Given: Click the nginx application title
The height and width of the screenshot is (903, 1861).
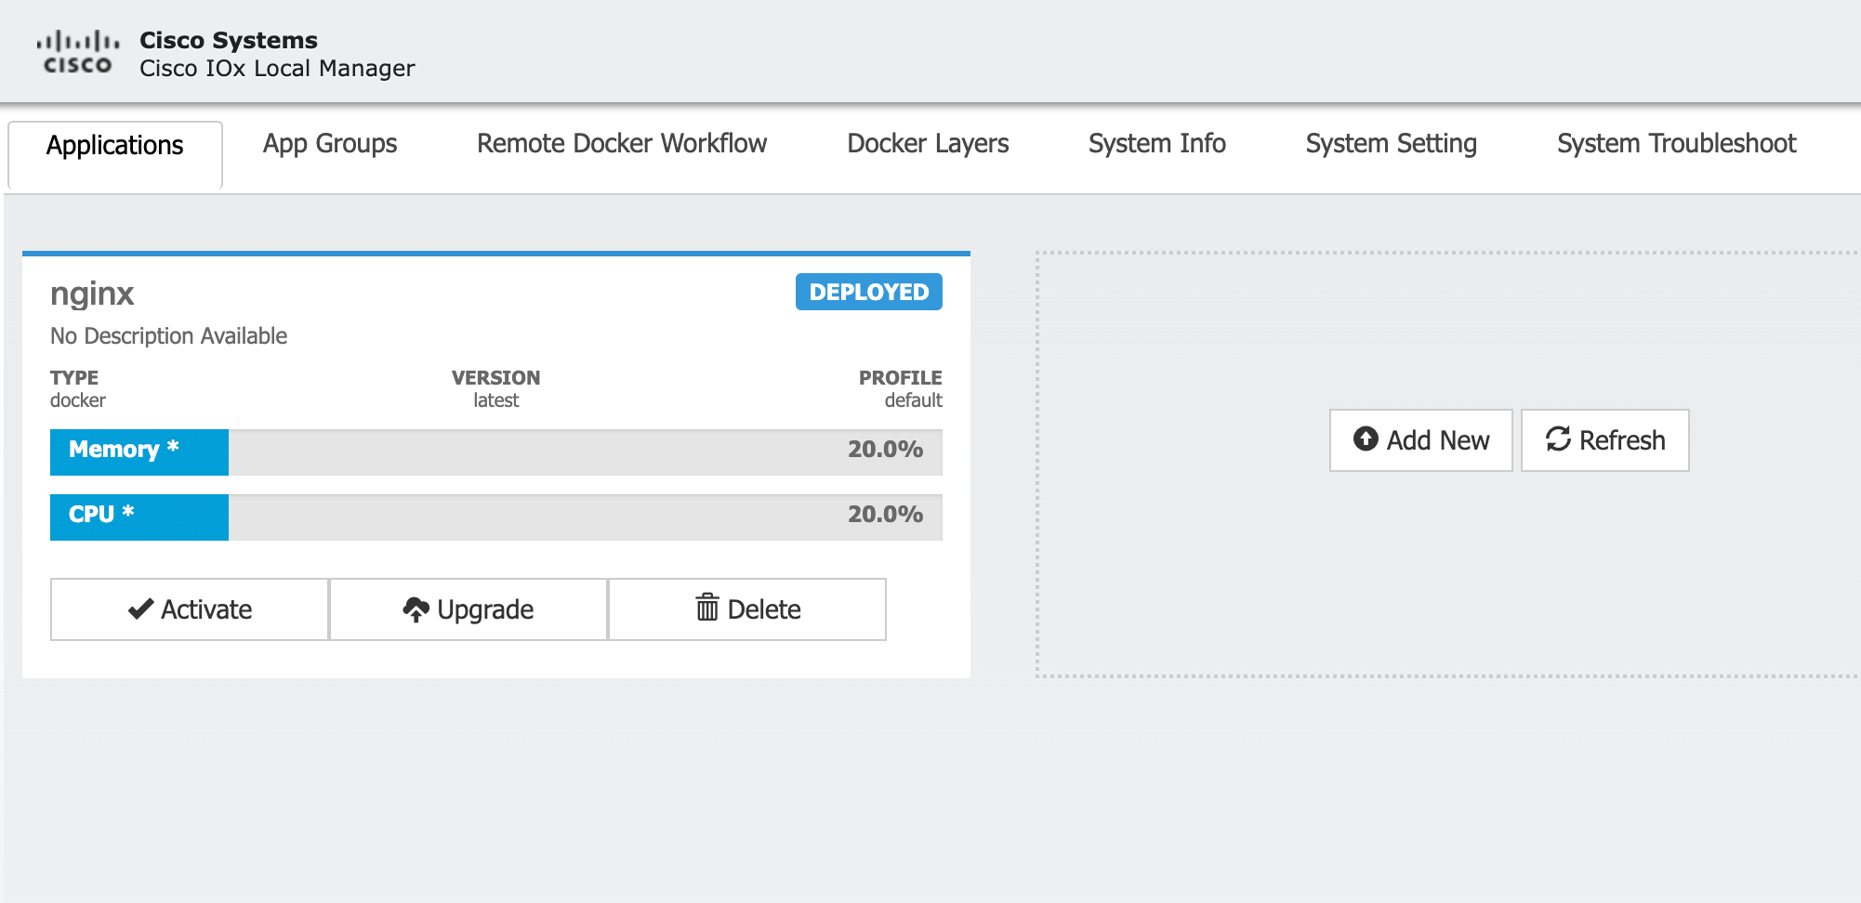Looking at the screenshot, I should [x=93, y=294].
